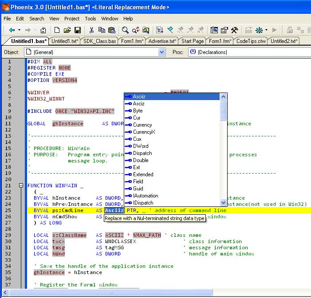Click the autocomplete list scroll-down arrow
This screenshot has height=298, width=311.
(223, 202)
